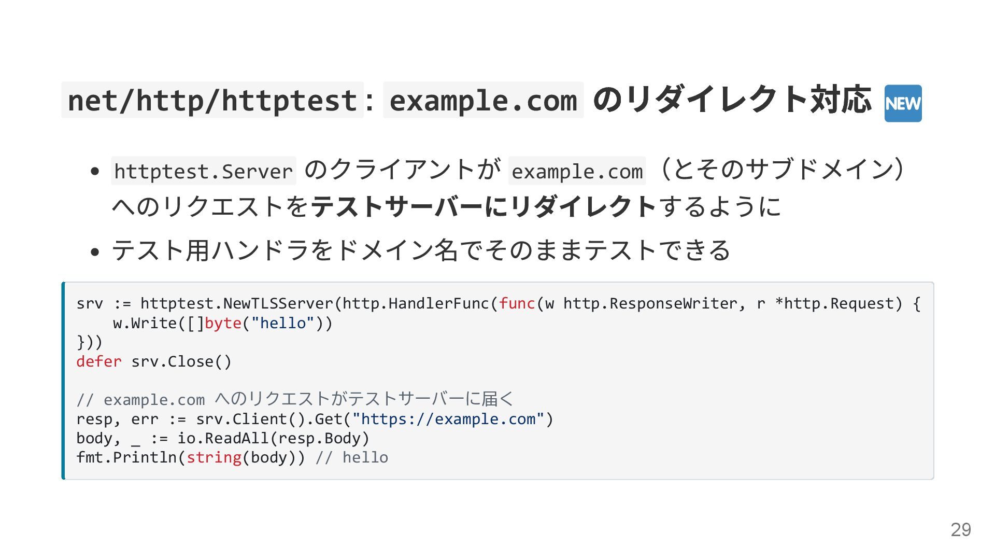Screen dimensions: 995x560
Task: Click the httptest.NewTLSServer call in code
Action: (x=237, y=303)
